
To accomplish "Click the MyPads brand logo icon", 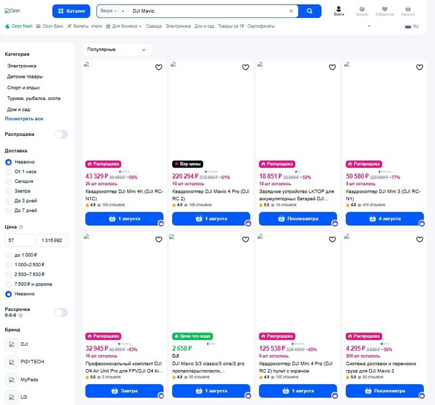I will pos(12,379).
